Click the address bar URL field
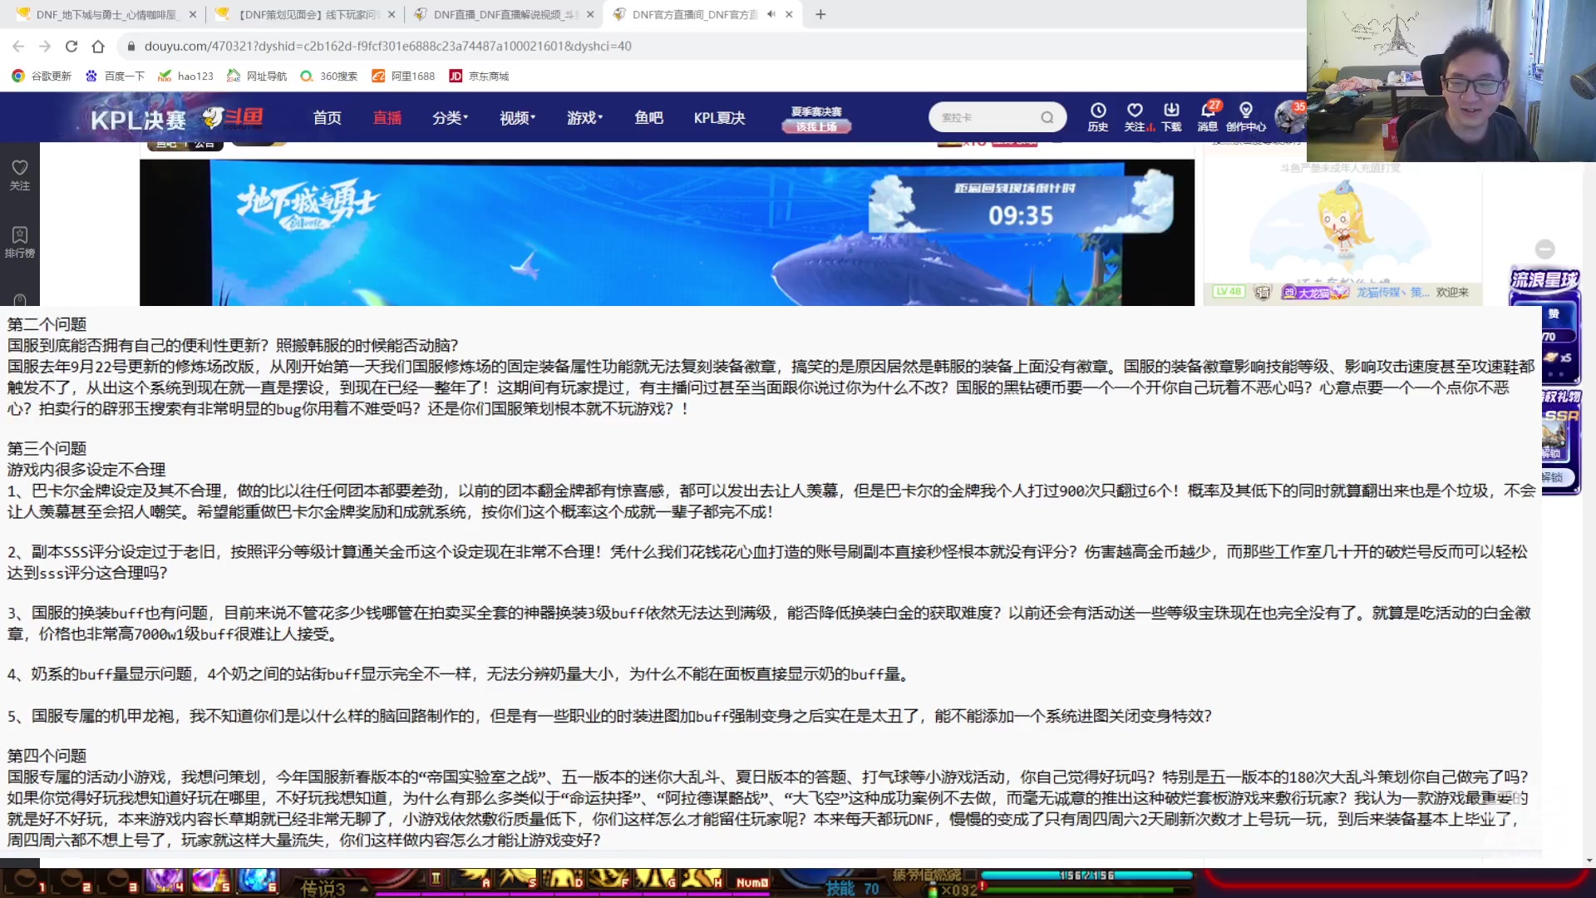This screenshot has width=1596, height=898. tap(387, 47)
